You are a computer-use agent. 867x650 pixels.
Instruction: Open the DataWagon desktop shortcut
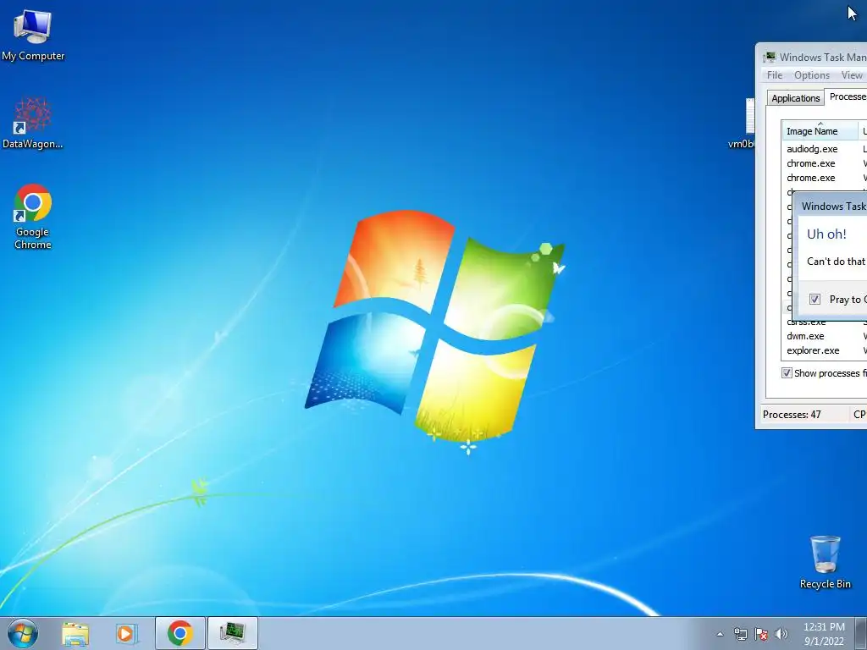[x=33, y=123]
